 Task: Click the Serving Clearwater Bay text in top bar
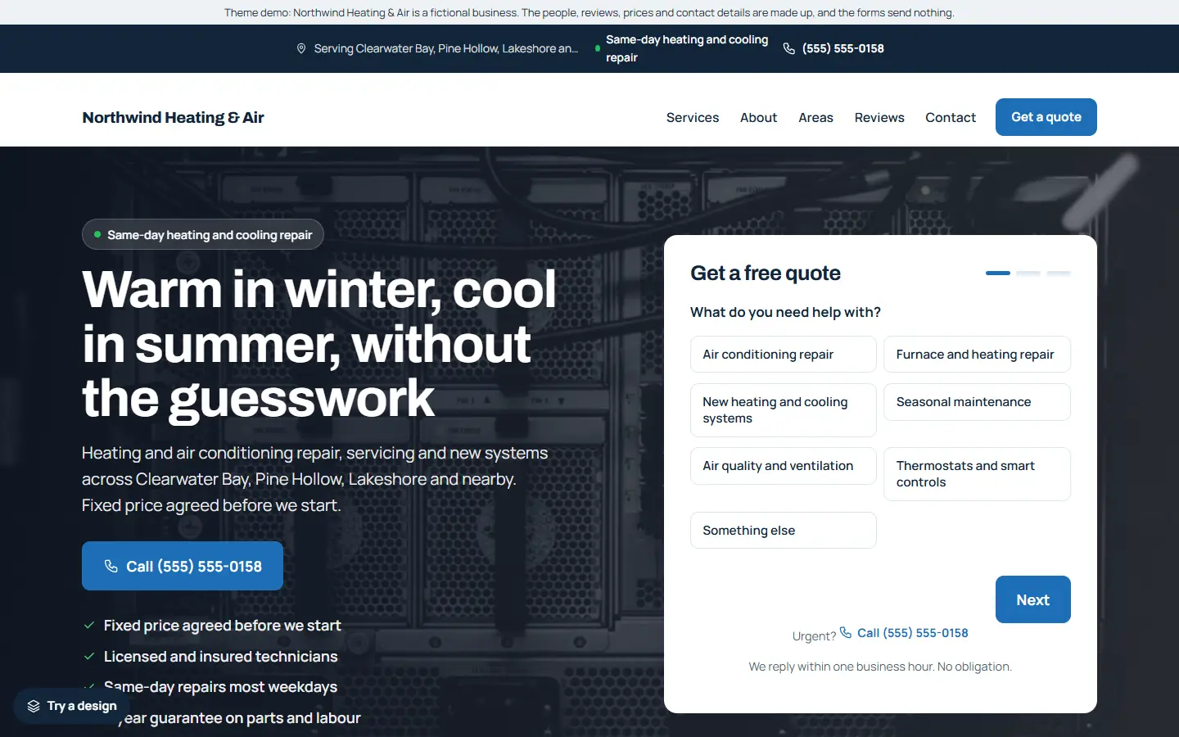[x=446, y=48]
